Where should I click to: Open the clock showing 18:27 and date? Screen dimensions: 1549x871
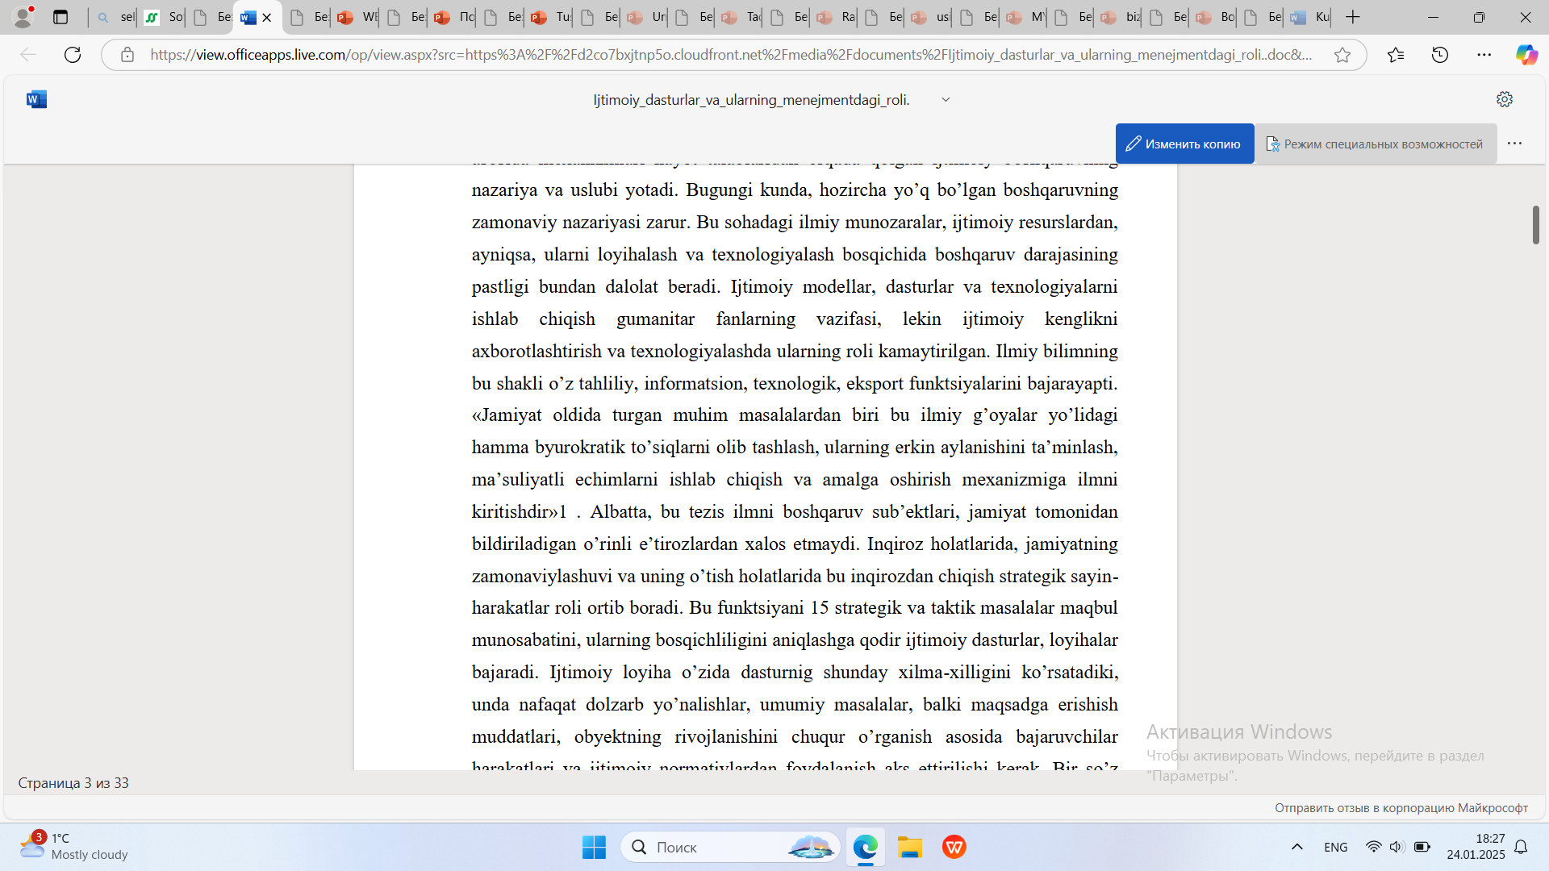[1476, 847]
